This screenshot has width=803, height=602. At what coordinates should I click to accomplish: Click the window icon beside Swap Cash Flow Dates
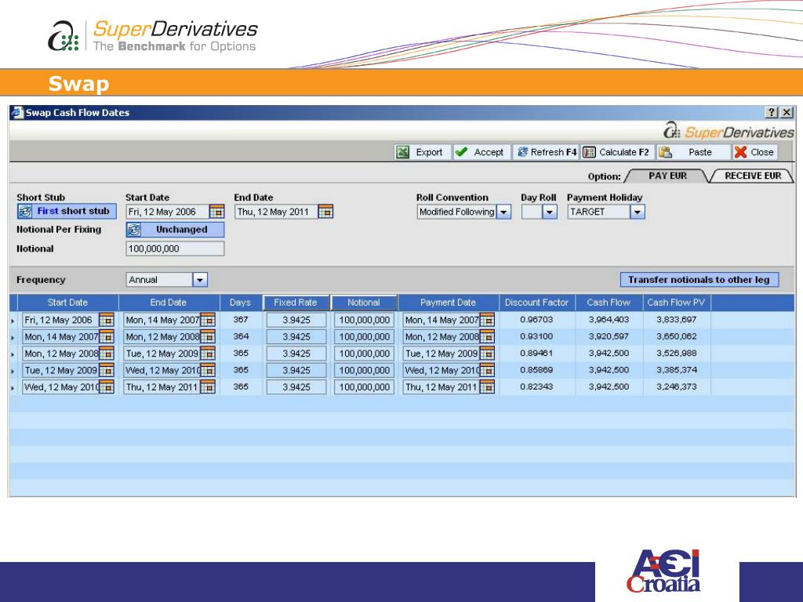(x=17, y=112)
